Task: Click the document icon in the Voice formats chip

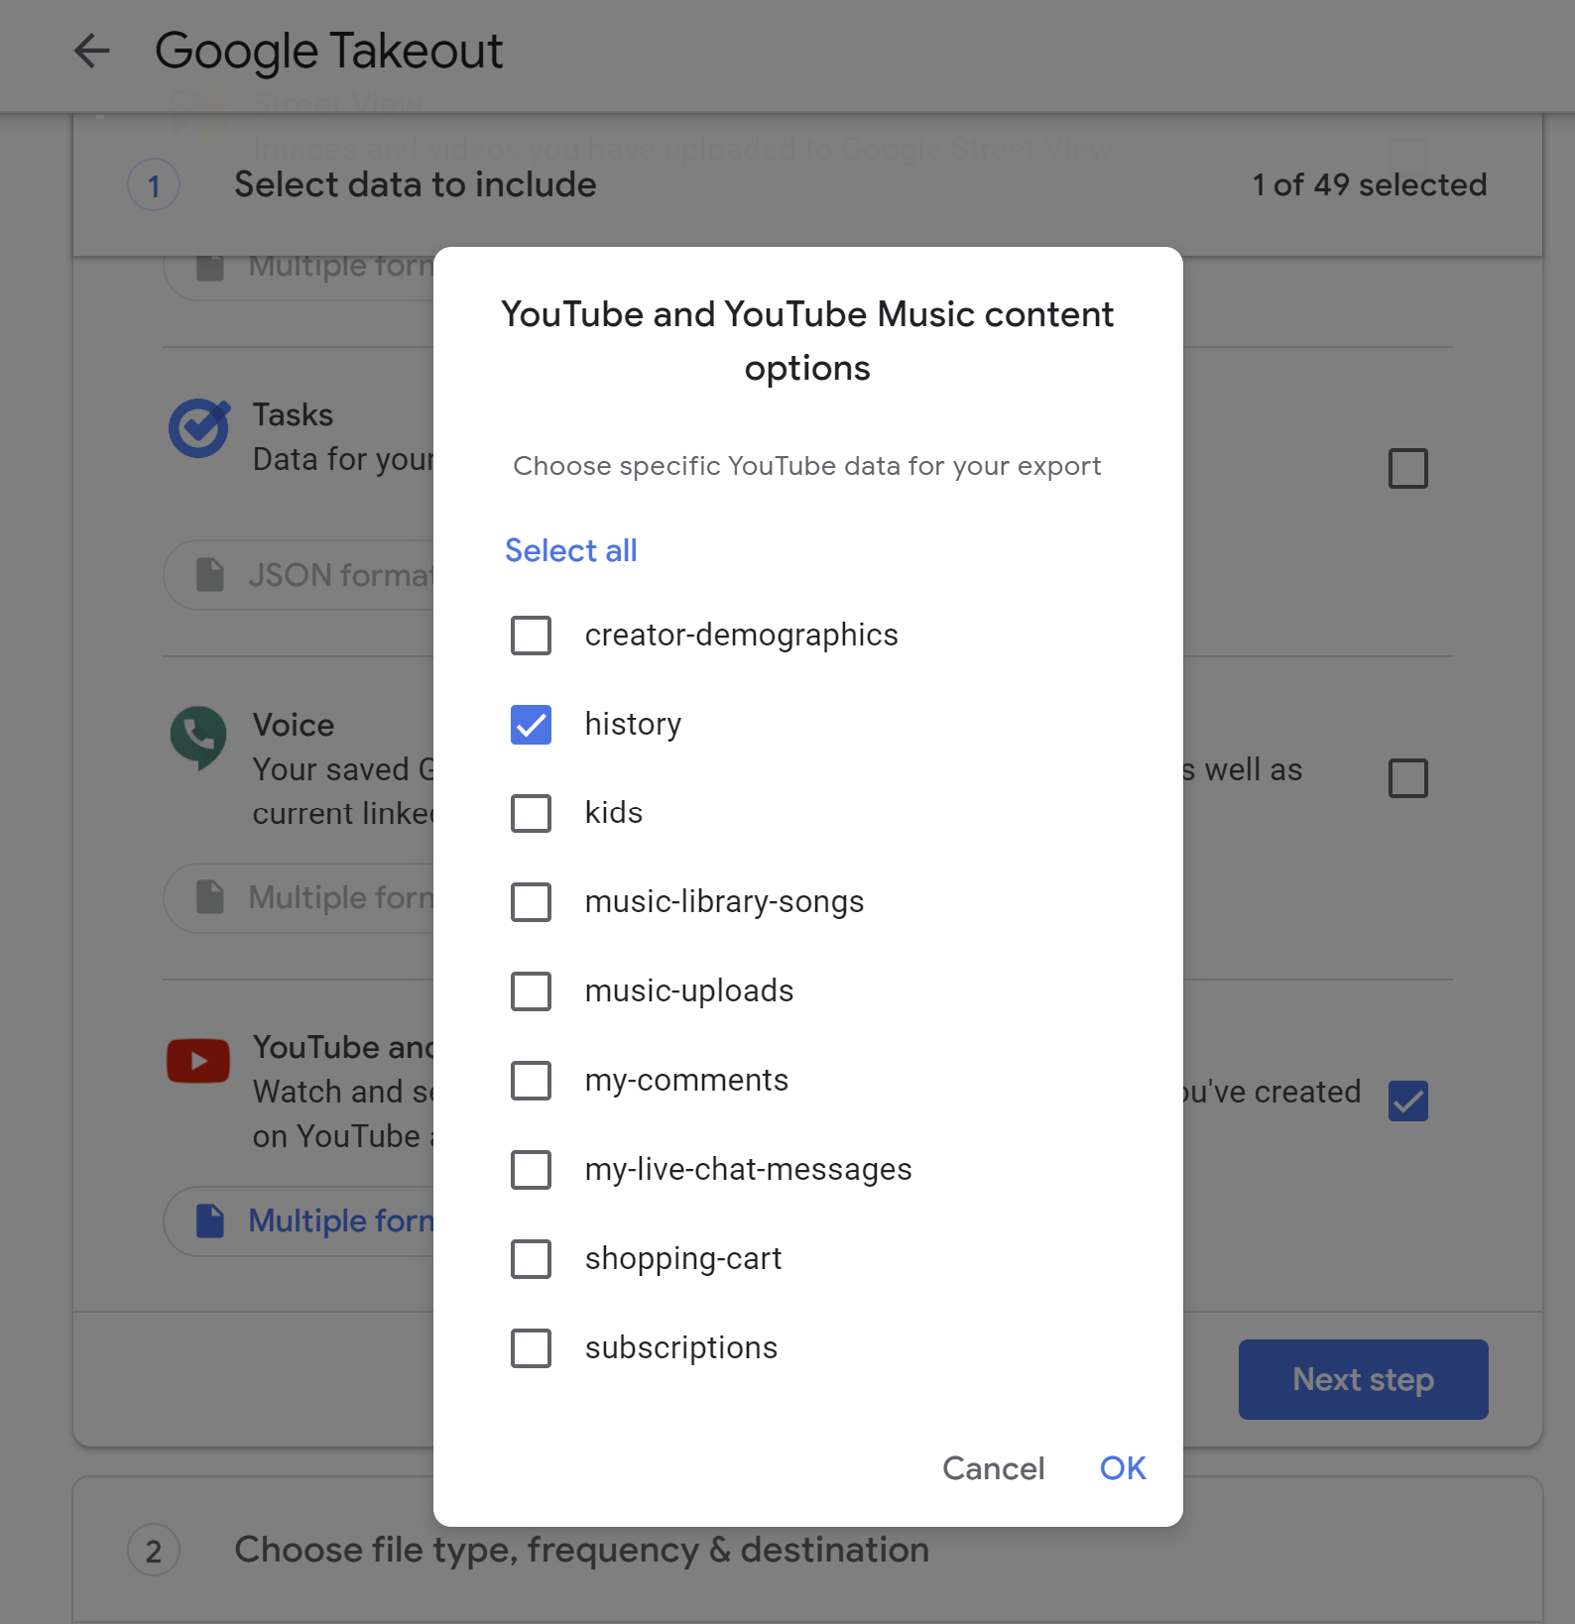Action: tap(210, 897)
